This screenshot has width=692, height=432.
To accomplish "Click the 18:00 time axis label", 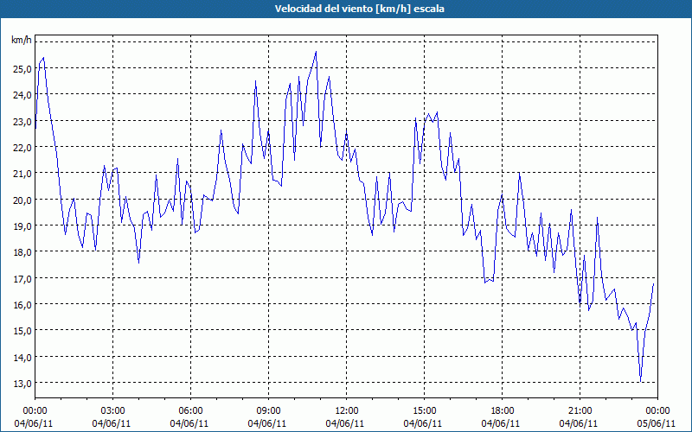I will tap(502, 411).
